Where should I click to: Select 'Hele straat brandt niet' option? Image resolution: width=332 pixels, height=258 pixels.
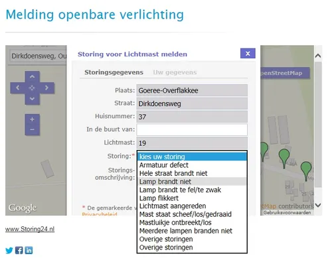point(192,173)
